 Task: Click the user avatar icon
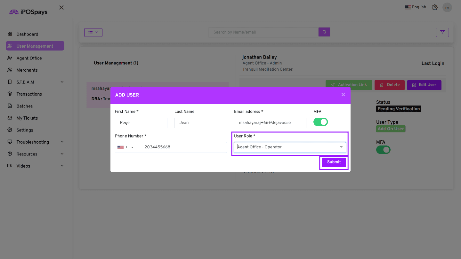point(447,7)
